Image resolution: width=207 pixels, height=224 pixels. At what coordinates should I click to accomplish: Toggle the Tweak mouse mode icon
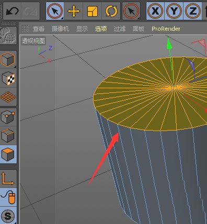[8, 197]
